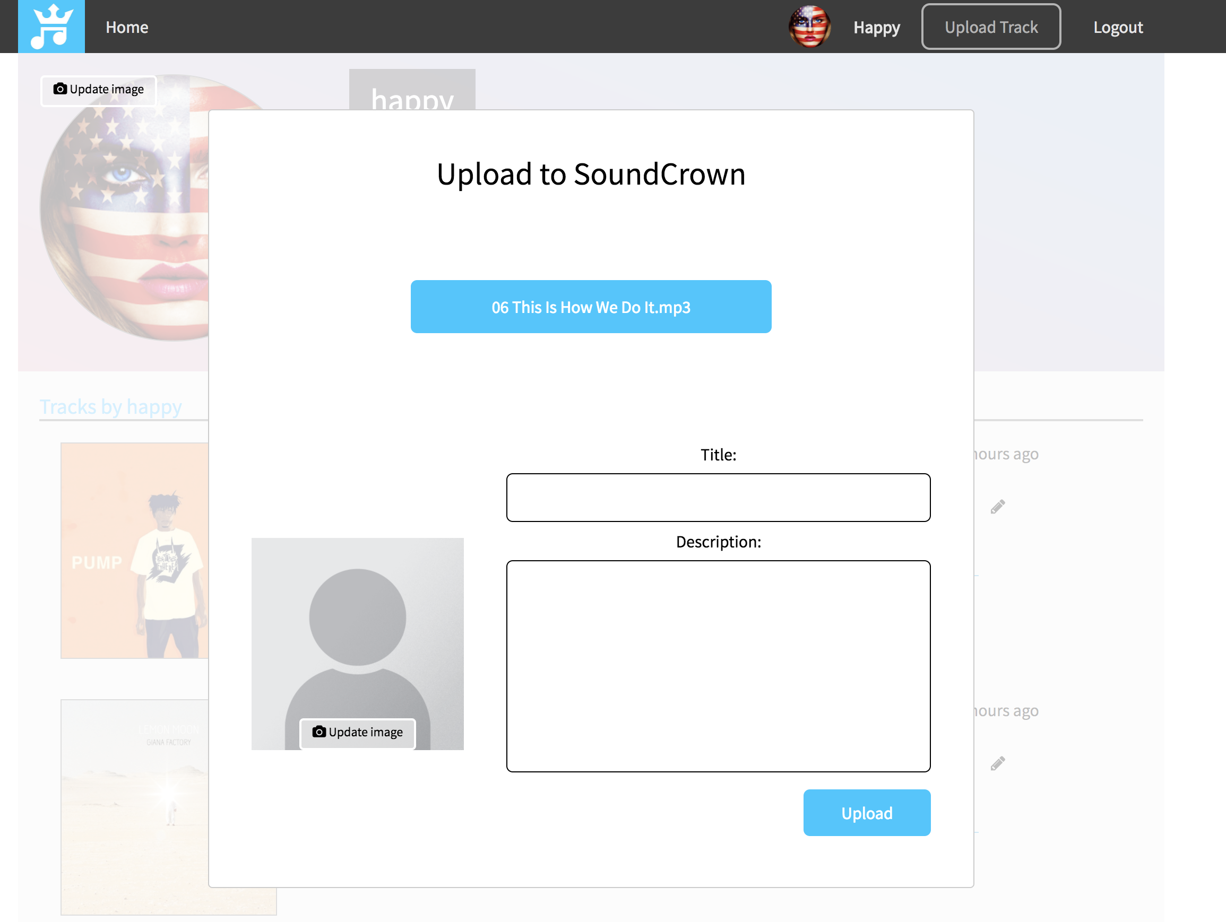1226x922 pixels.
Task: Click the Tracks by happy heading
Action: (110, 407)
